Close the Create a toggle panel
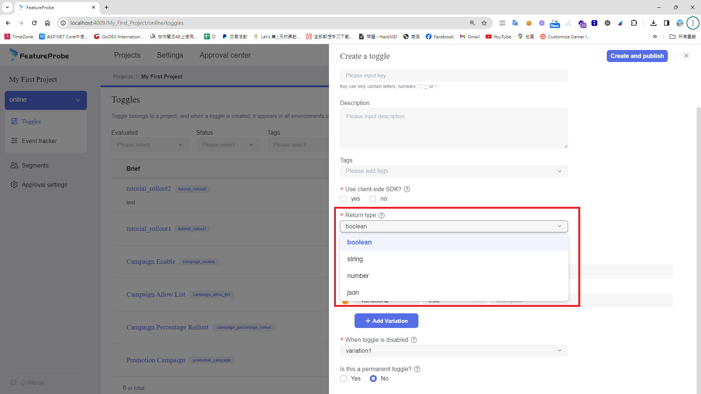 [686, 56]
